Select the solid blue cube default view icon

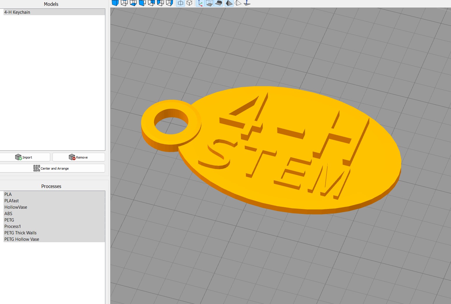pos(115,3)
